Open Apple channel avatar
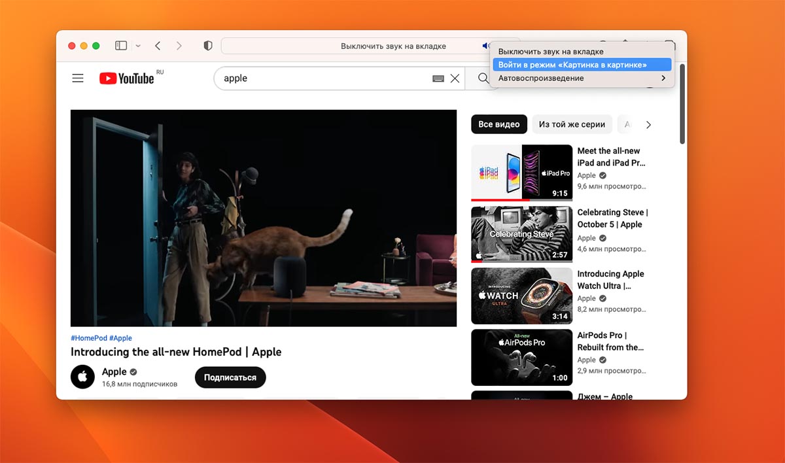Viewport: 785px width, 463px height. (x=83, y=377)
